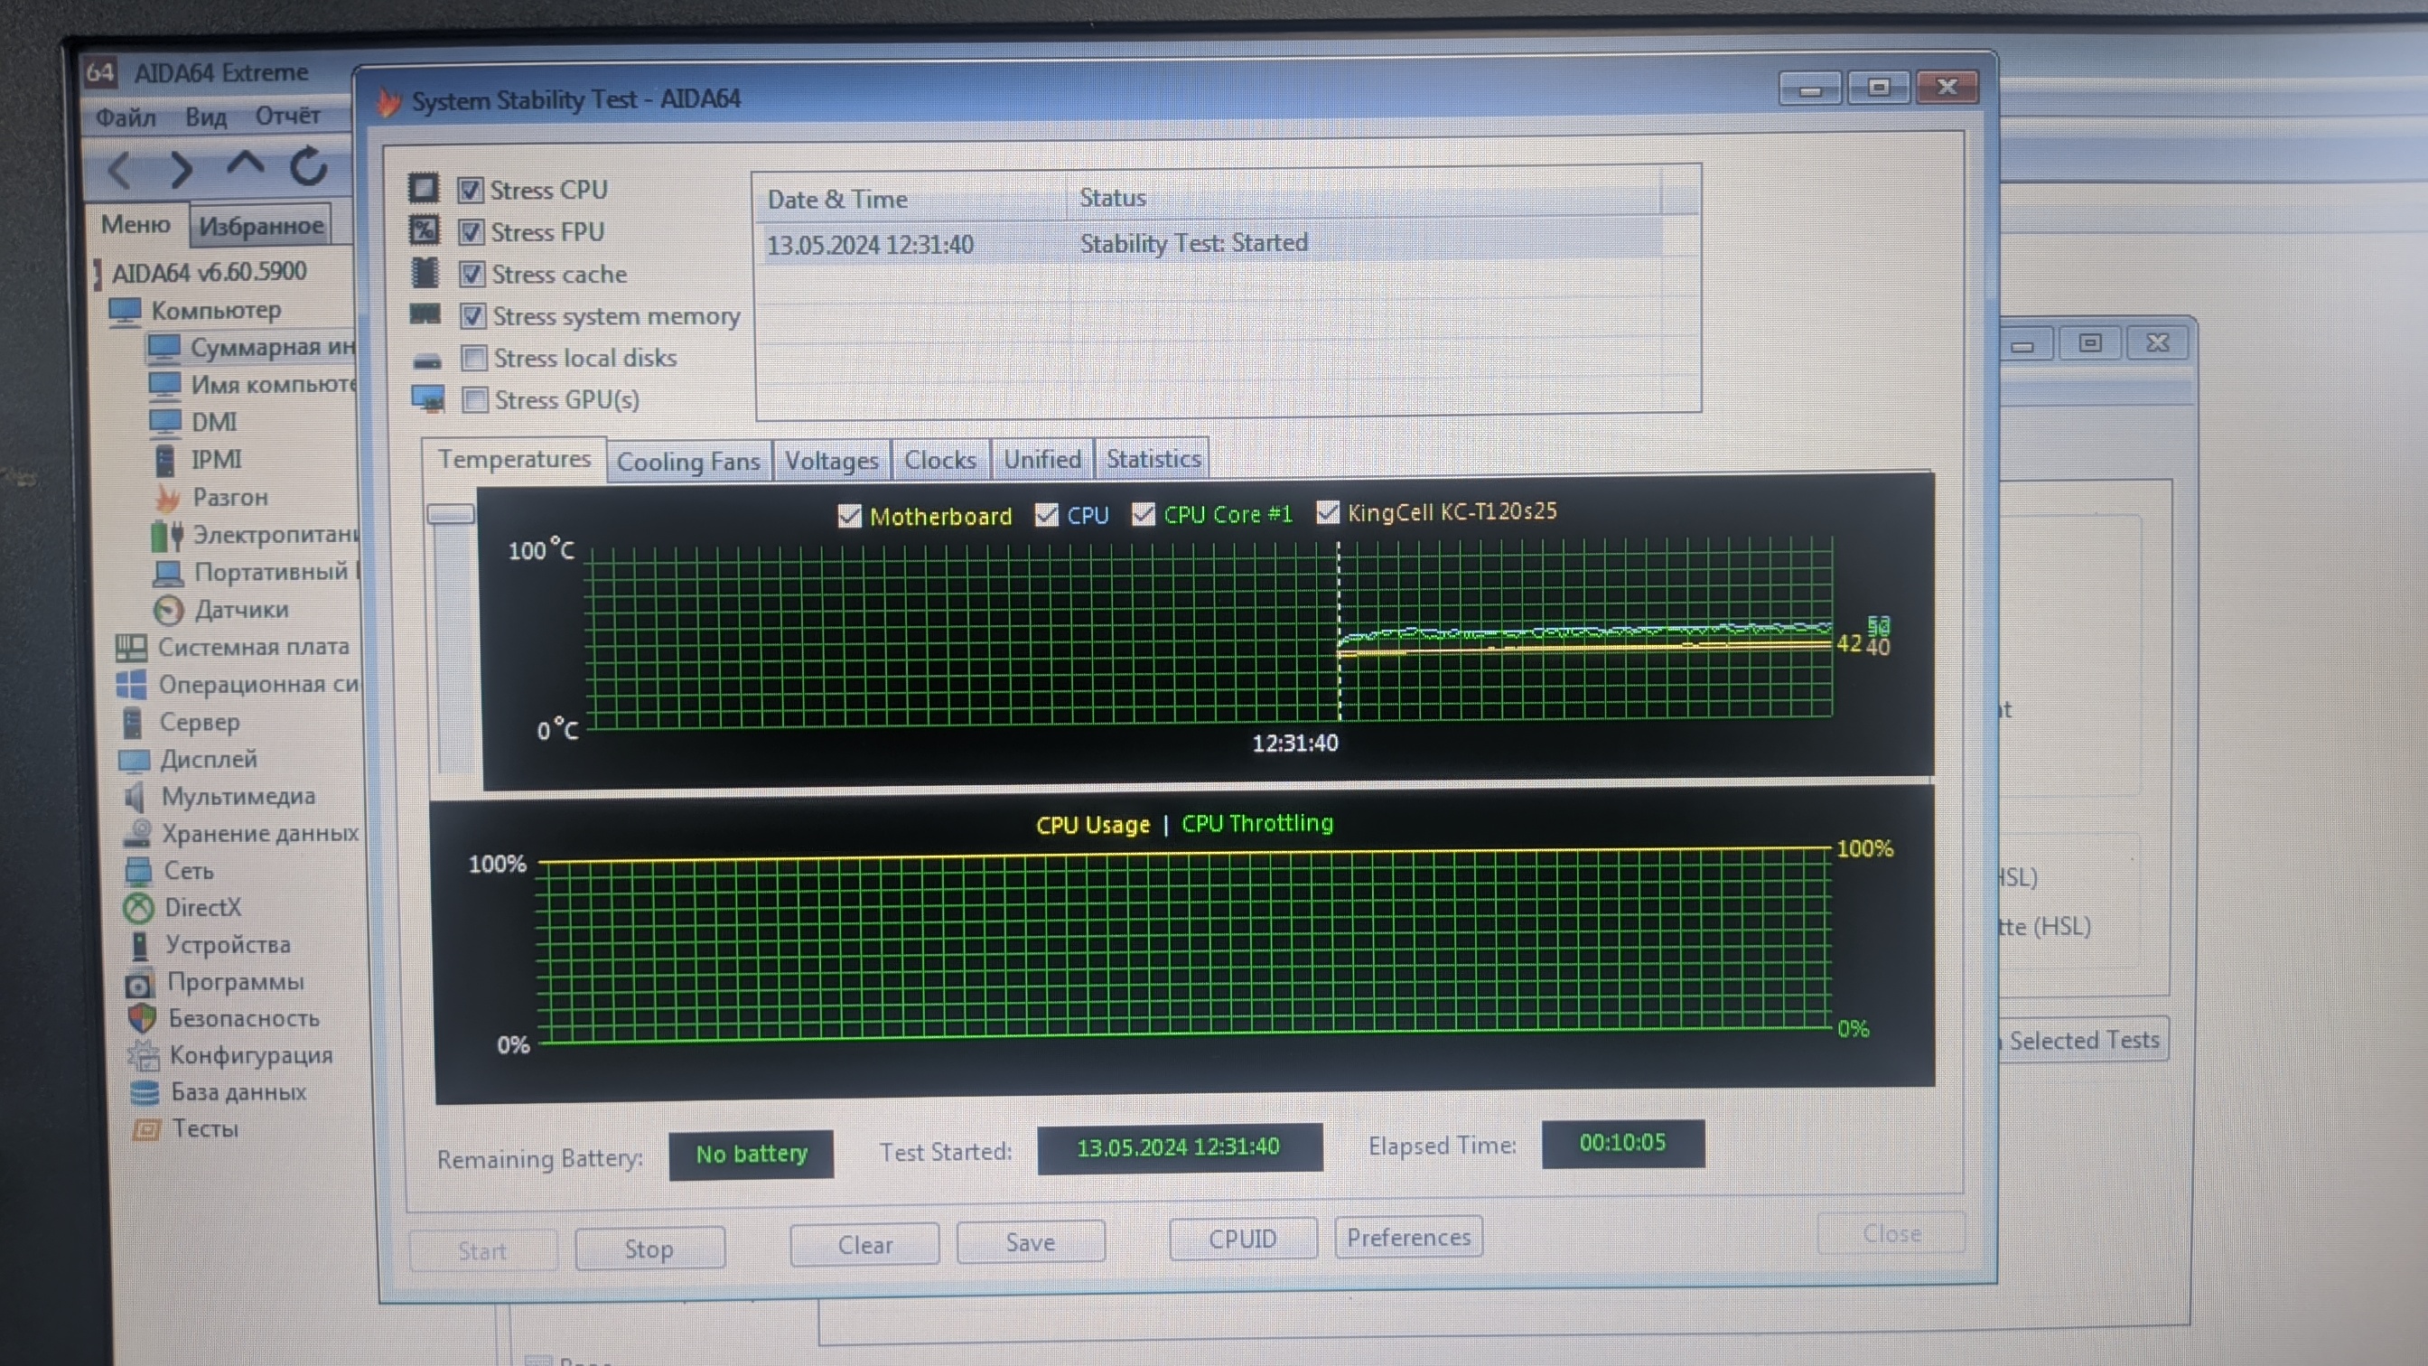Image resolution: width=2428 pixels, height=1366 pixels.
Task: Uncheck the Stress system memory checkbox
Action: [x=473, y=316]
